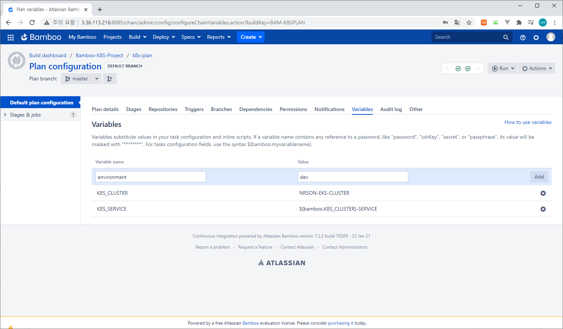The width and height of the screenshot is (563, 329).
Task: Open the master plan branch dropdown
Action: pos(81,79)
